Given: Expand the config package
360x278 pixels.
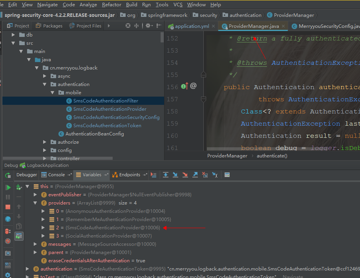Looking at the screenshot, I should (44, 150).
